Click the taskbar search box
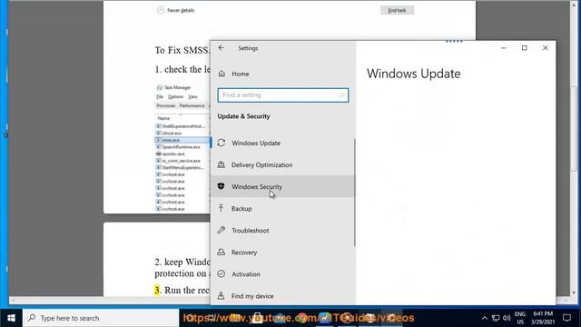Screen dimensions: 581x327 [x=101, y=318]
